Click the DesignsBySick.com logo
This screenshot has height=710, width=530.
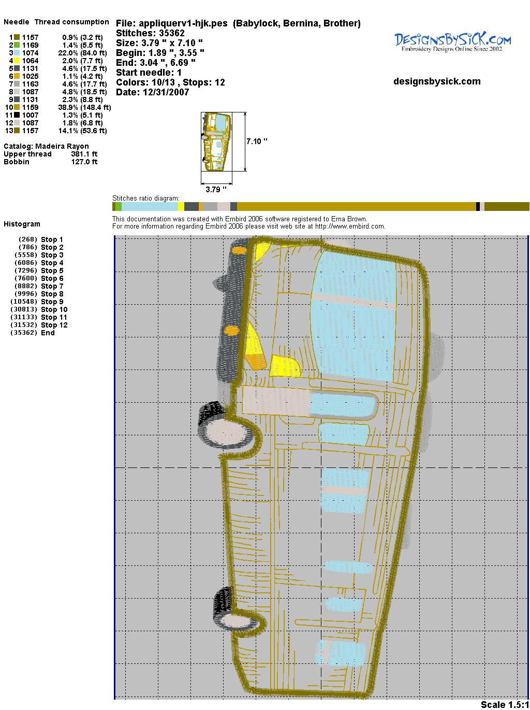click(x=452, y=41)
